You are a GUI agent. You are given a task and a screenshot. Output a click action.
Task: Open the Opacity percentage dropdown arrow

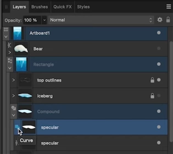[44, 20]
